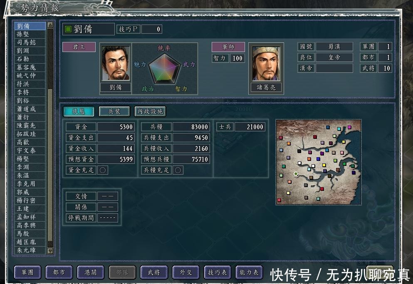The width and height of the screenshot is (413, 284).
Task: Open the 內政設施 tab
Action: 150,111
